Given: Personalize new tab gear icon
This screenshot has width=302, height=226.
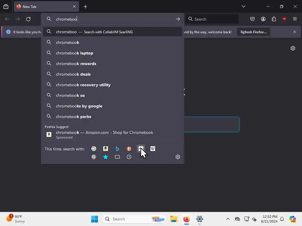Looking at the screenshot, I should 293,48.
